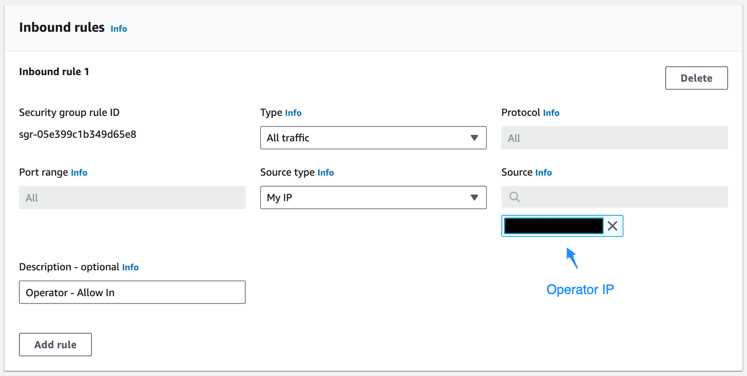
Task: Open the Info link beside Inbound rules heading
Action: pos(118,29)
